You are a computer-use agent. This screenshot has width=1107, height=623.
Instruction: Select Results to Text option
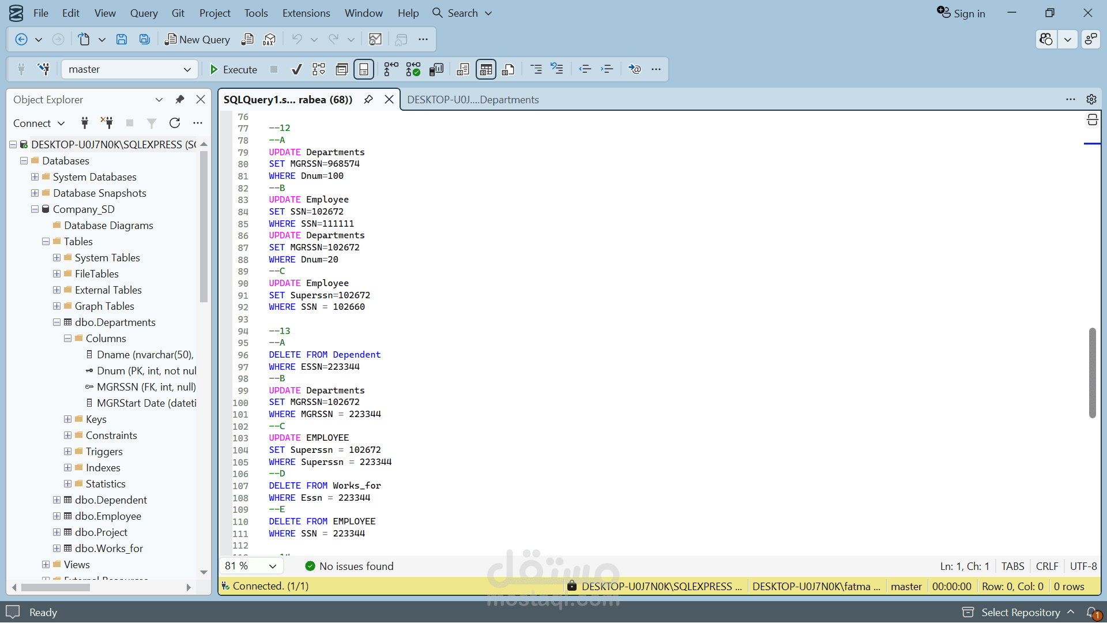pos(463,69)
